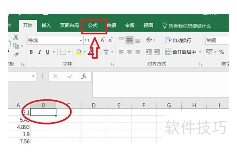Center text horizontally in cell
This screenshot has width=237, height=158.
click(130, 52)
